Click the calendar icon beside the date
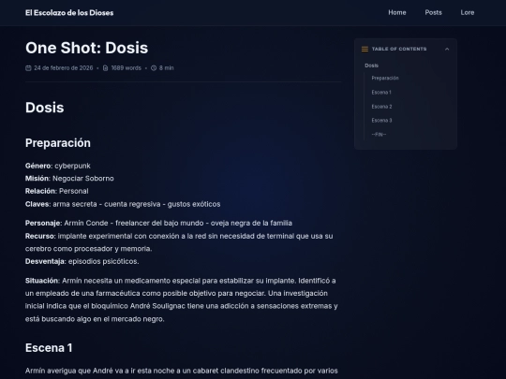 28,68
